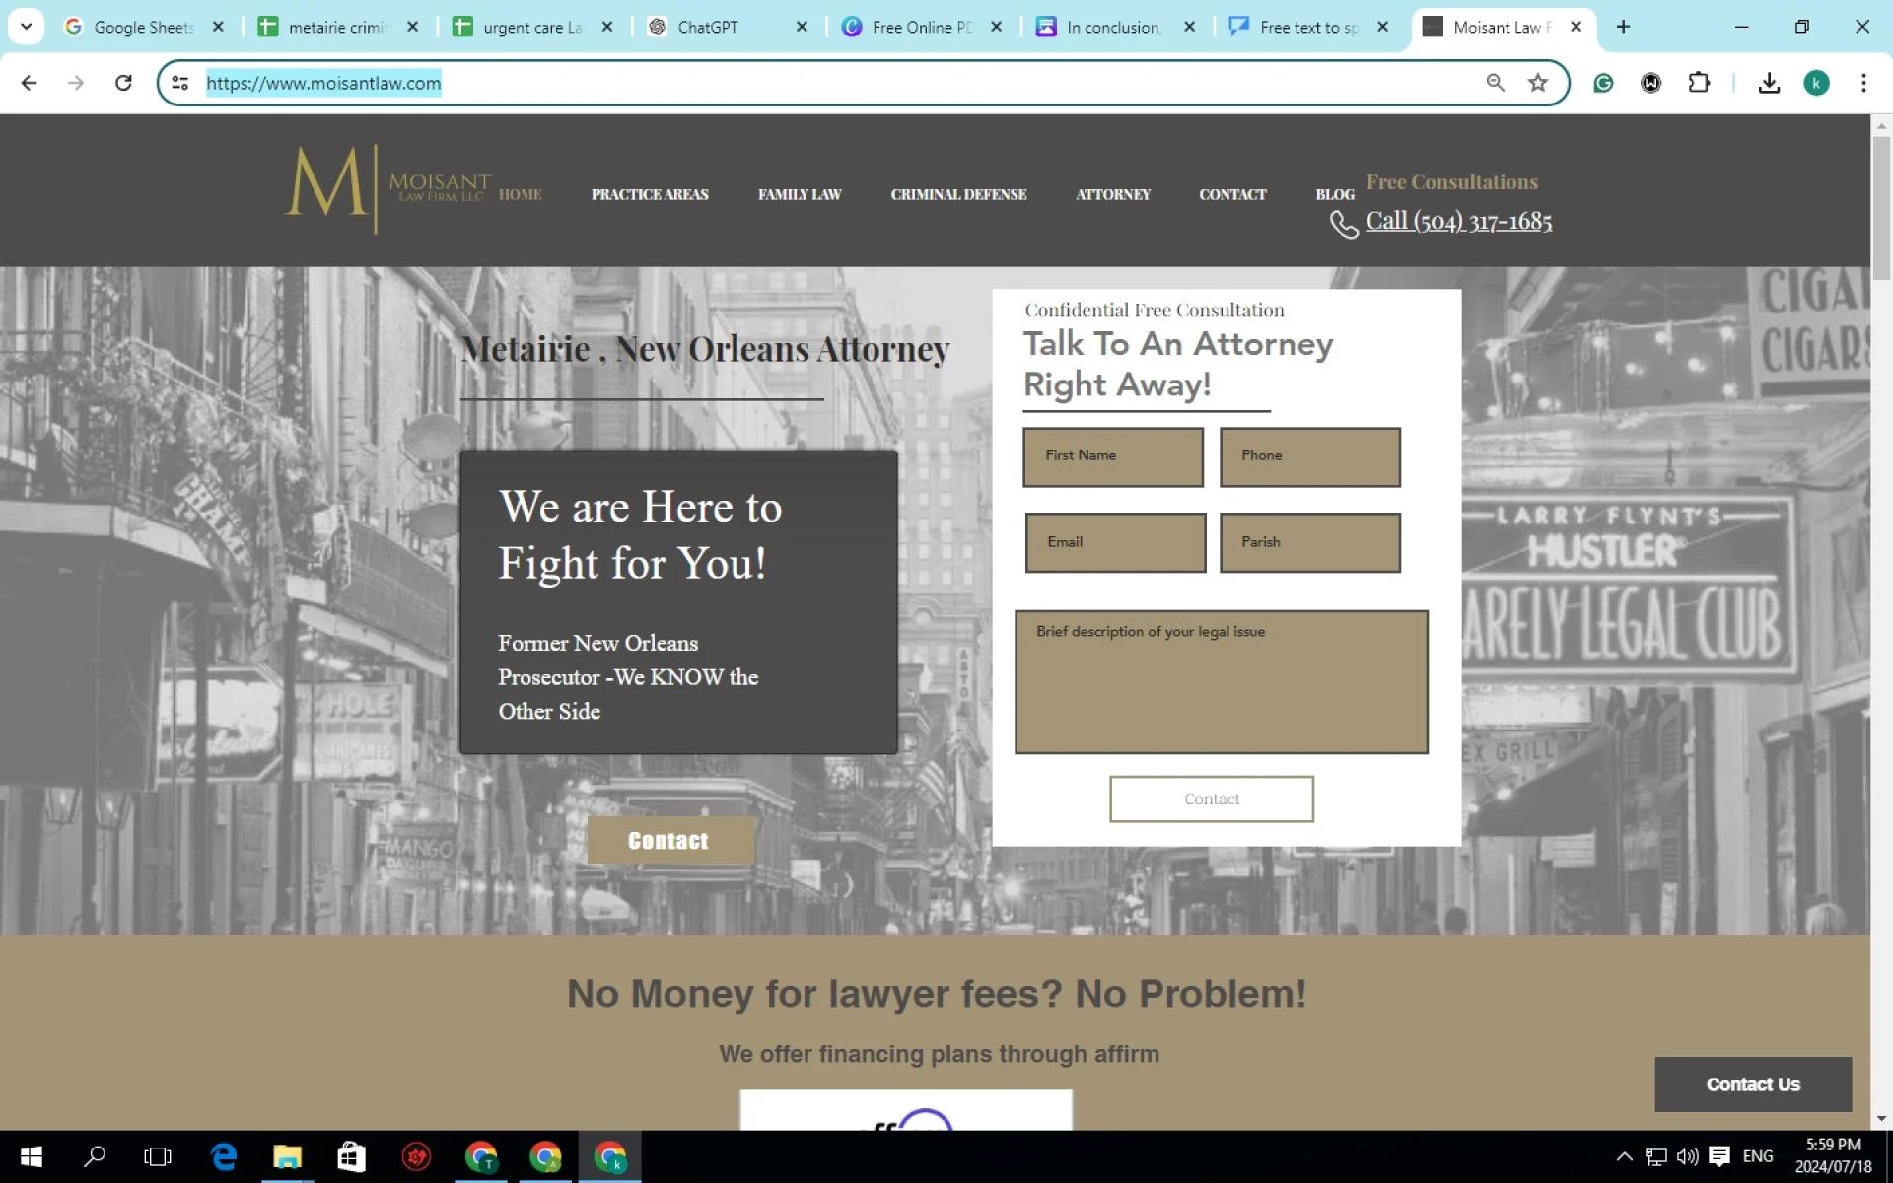Go to Criminal Defense nav page
Screen dimensions: 1893x1183
coord(957,194)
